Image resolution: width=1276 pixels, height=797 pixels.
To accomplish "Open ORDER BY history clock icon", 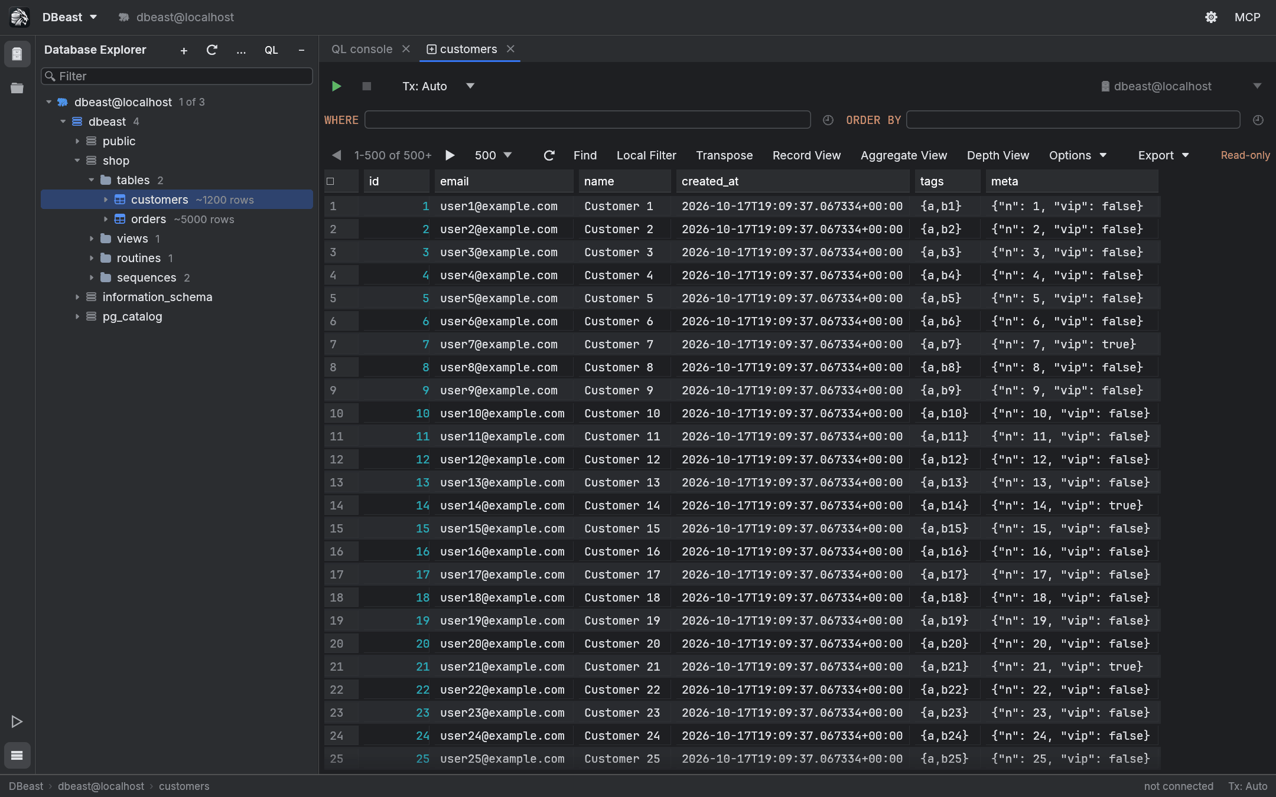I will click(1258, 120).
